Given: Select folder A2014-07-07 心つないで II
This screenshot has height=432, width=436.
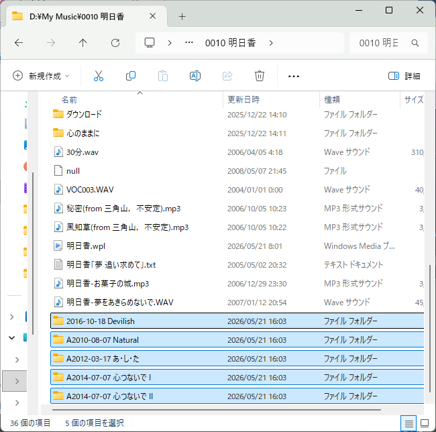Looking at the screenshot, I should [x=237, y=396].
